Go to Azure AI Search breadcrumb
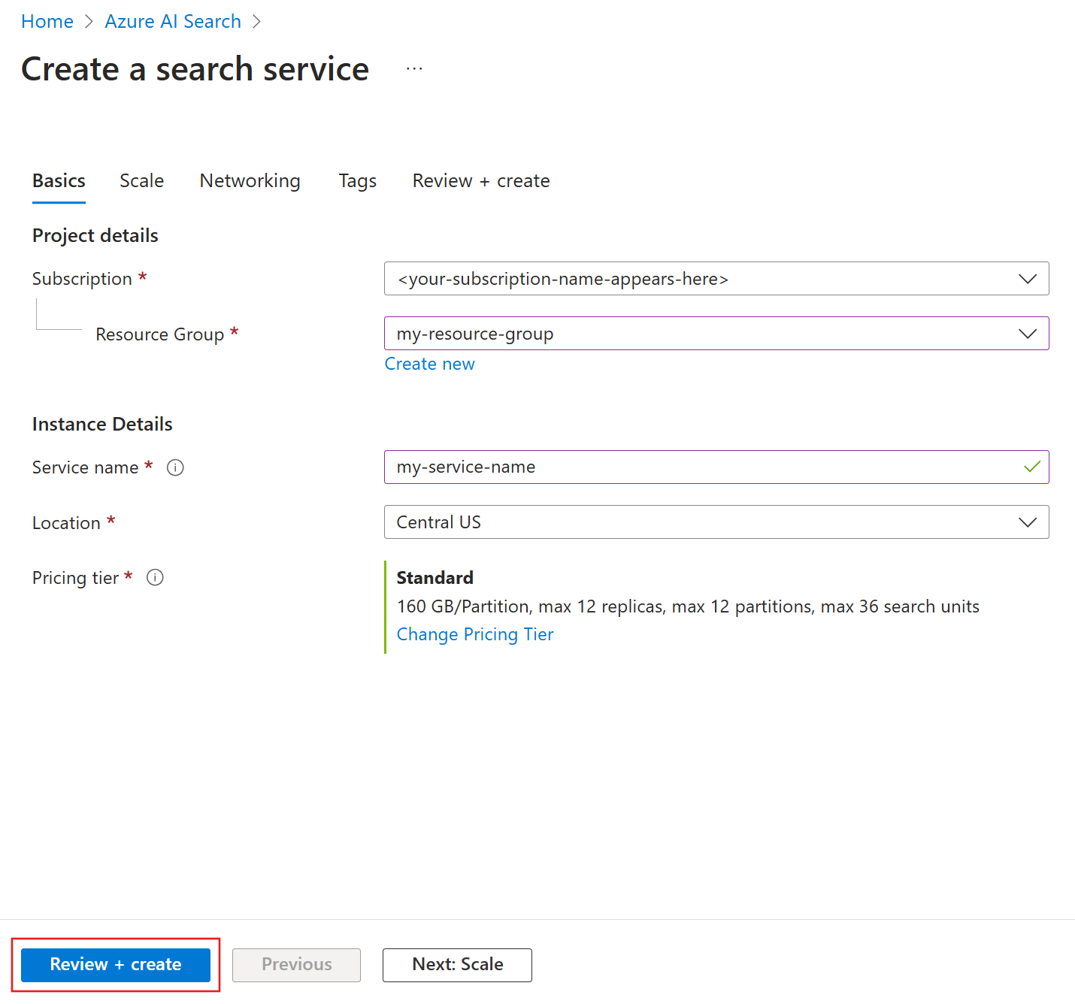The width and height of the screenshot is (1075, 1004). (173, 22)
